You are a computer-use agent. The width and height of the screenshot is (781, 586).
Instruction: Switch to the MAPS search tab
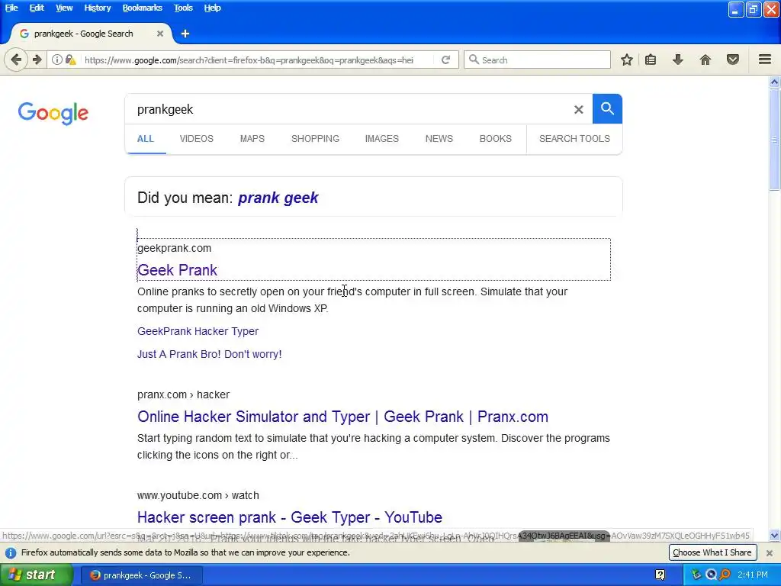[x=252, y=139]
